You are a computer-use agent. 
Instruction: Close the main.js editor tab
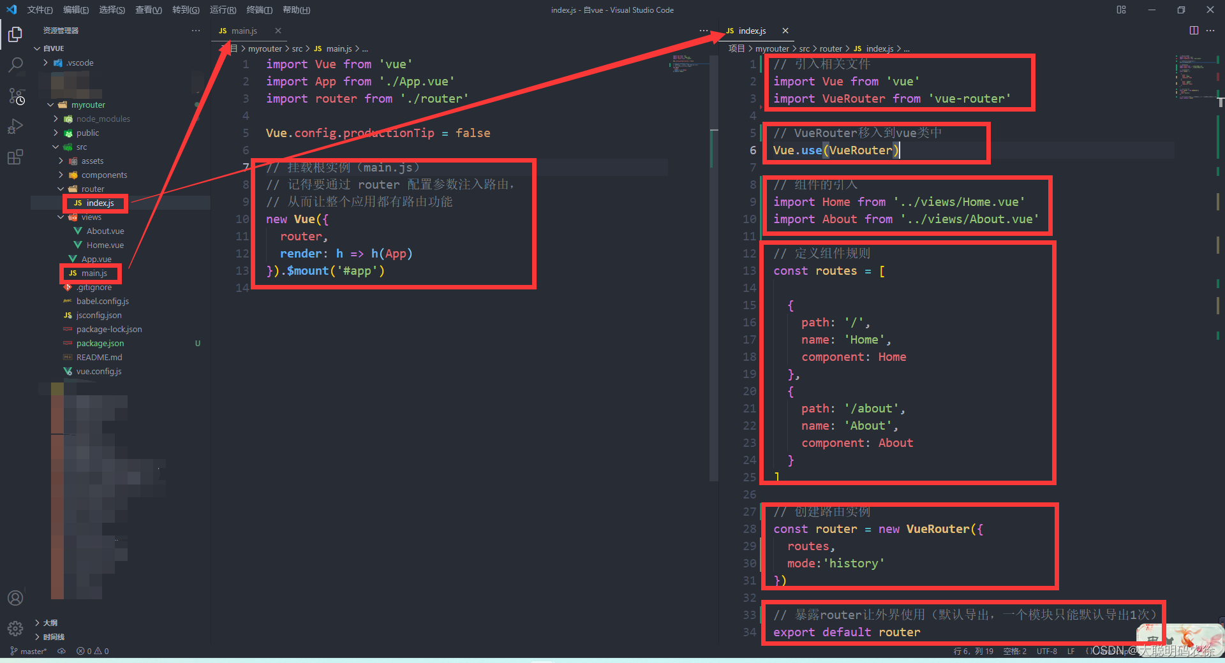click(x=278, y=31)
